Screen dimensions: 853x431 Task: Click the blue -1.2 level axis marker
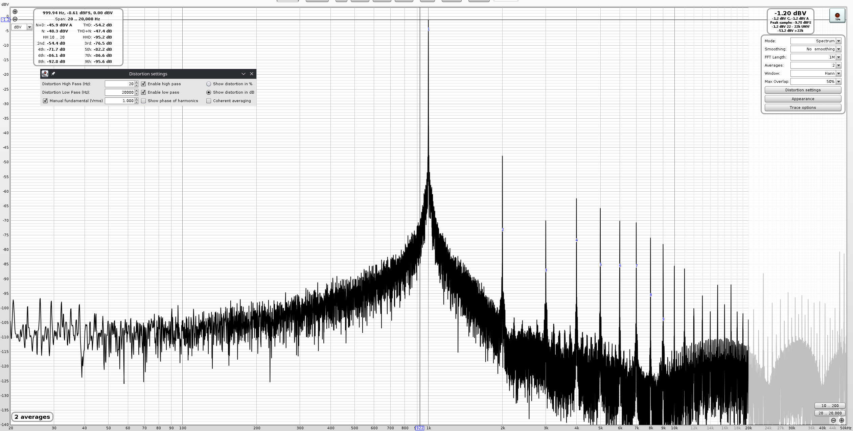click(x=6, y=20)
